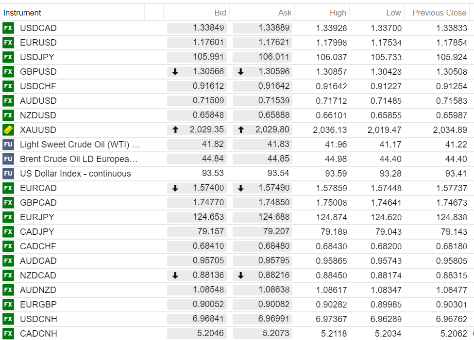Sort by the Bid column header
The height and width of the screenshot is (340, 474).
click(220, 13)
